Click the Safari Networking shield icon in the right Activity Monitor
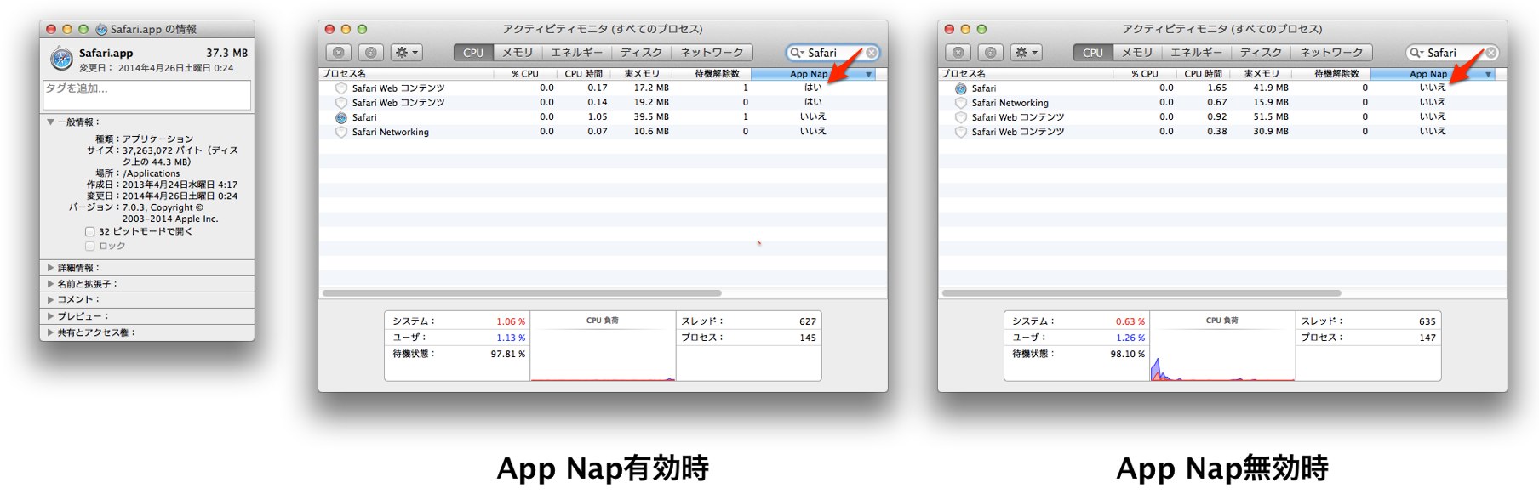Screen dimensions: 1539x494 click(x=961, y=103)
